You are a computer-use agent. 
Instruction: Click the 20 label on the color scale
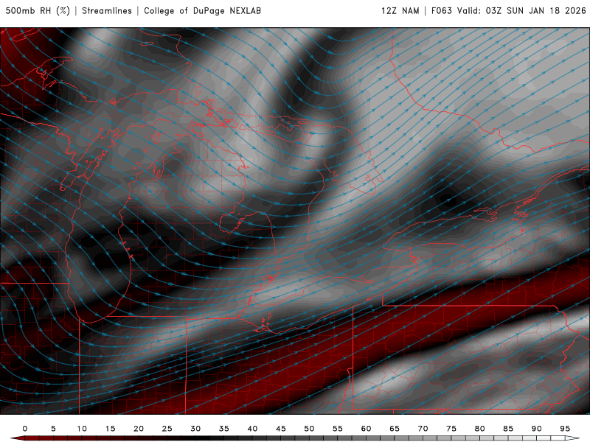click(139, 429)
